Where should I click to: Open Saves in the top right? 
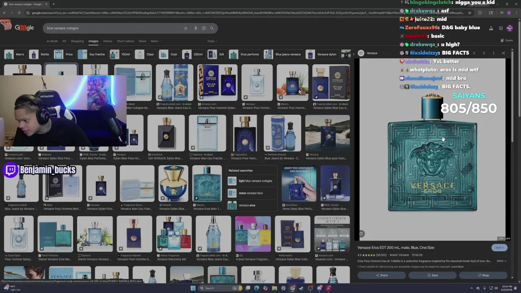click(x=507, y=40)
